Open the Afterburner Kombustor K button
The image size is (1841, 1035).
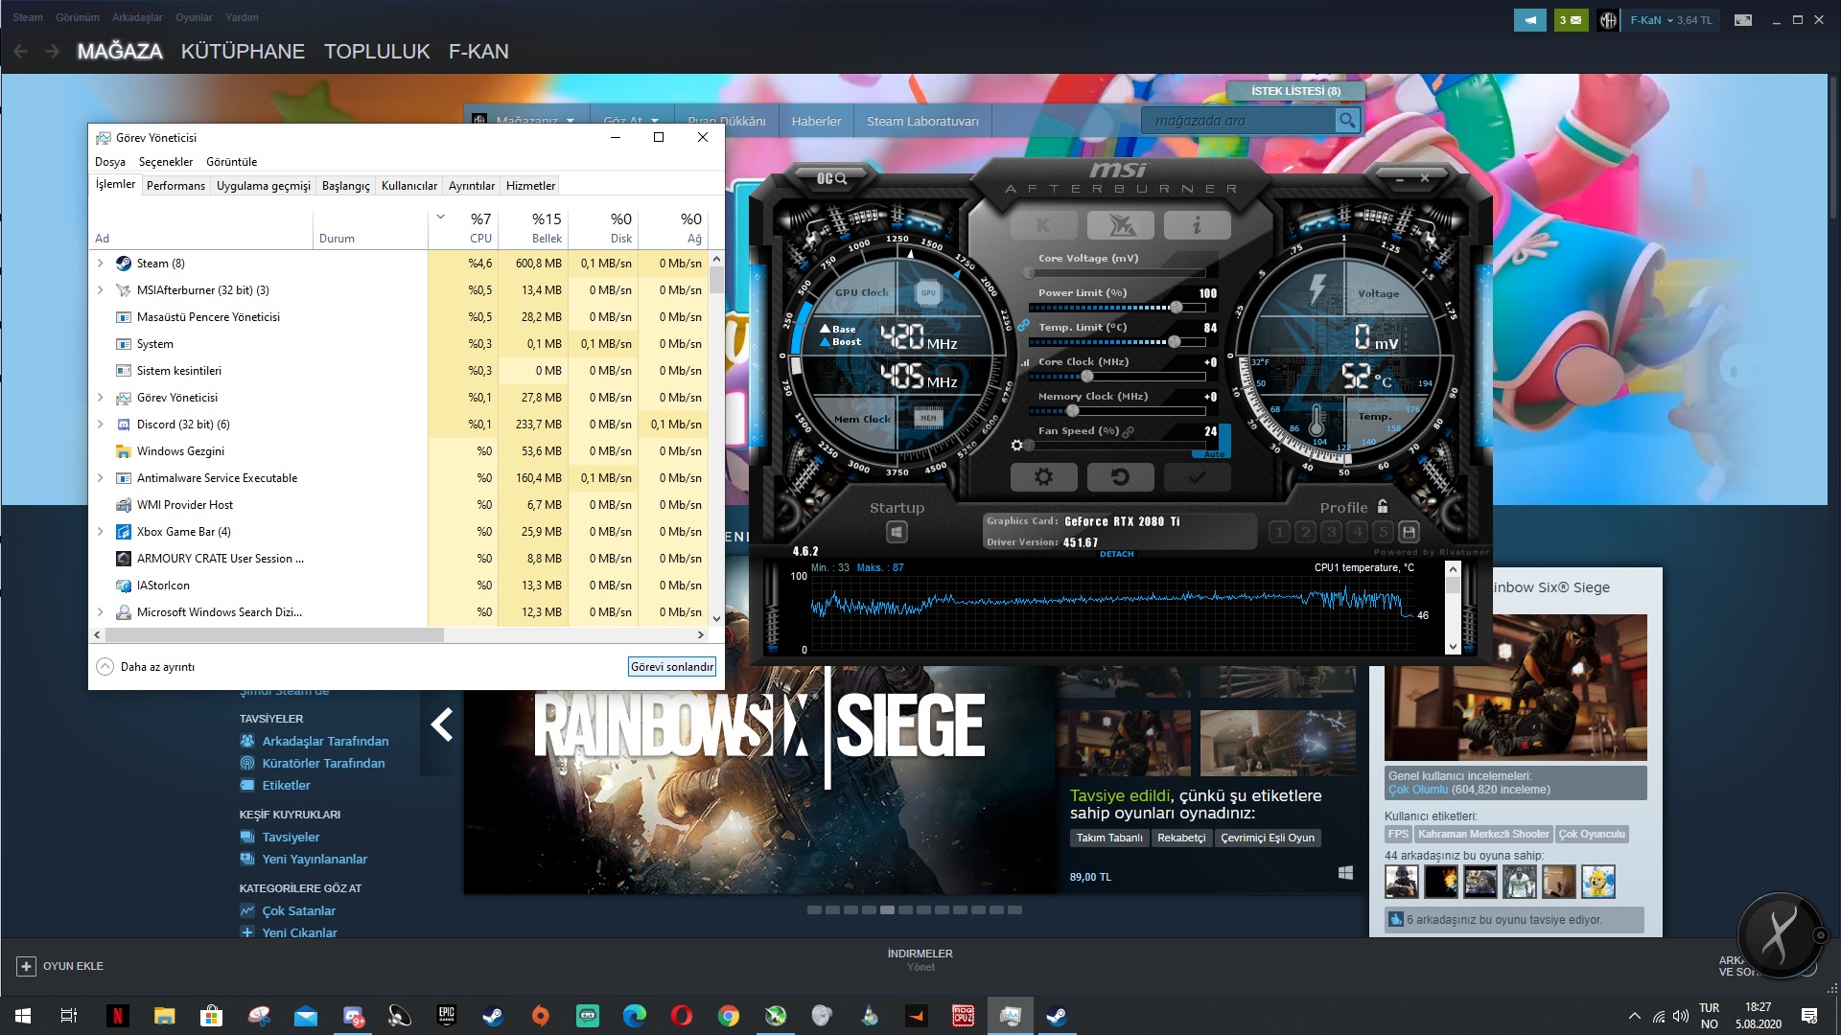point(1043,225)
